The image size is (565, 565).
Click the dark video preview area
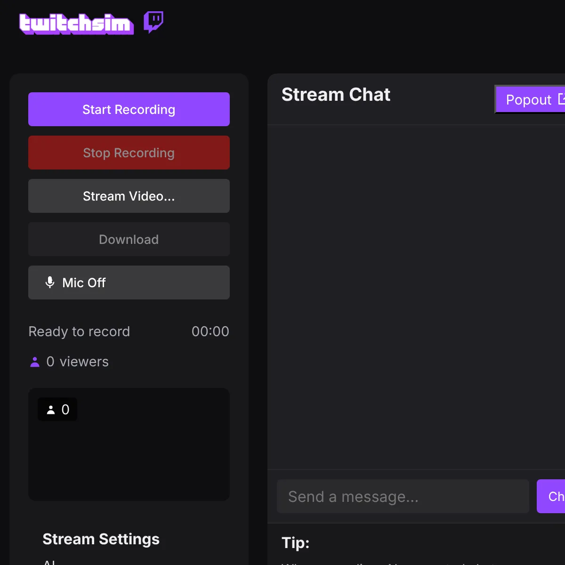tap(129, 444)
